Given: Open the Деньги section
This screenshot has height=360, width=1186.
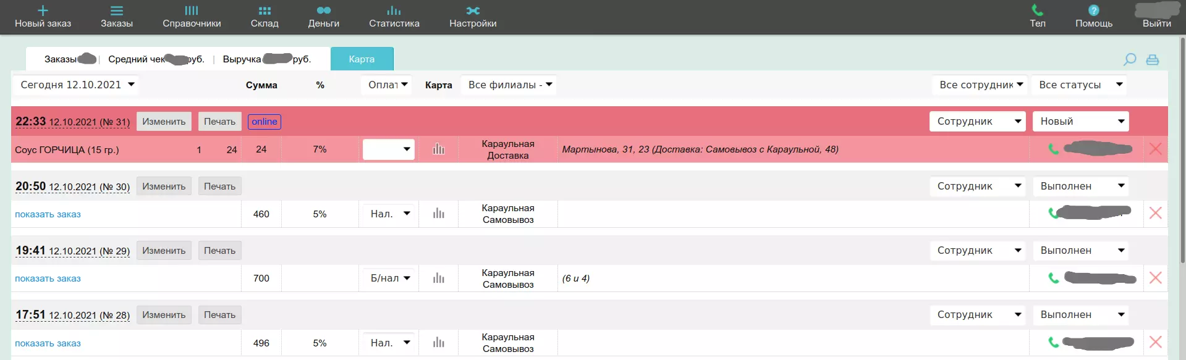Looking at the screenshot, I should (324, 17).
